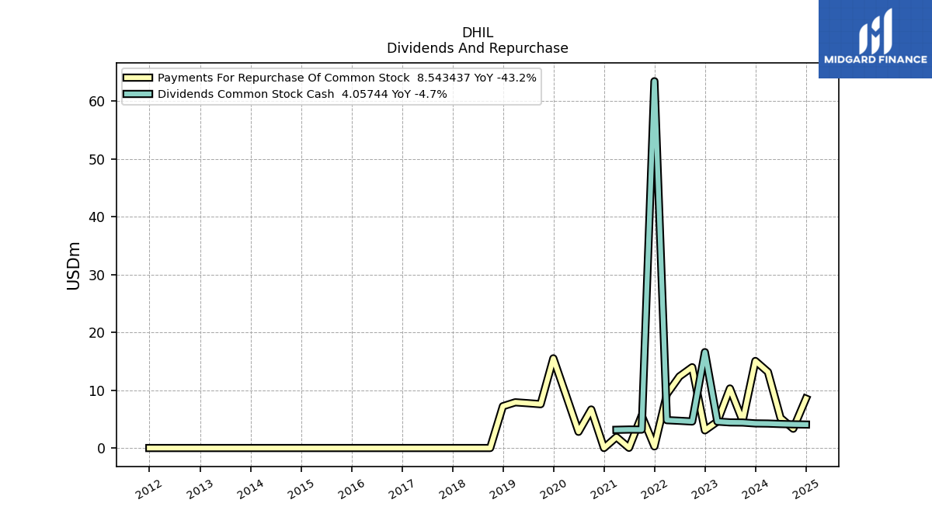Screen dimensions: 932x524
Task: Click the y-axis tick label 40
Action: pyautogui.click(x=97, y=217)
